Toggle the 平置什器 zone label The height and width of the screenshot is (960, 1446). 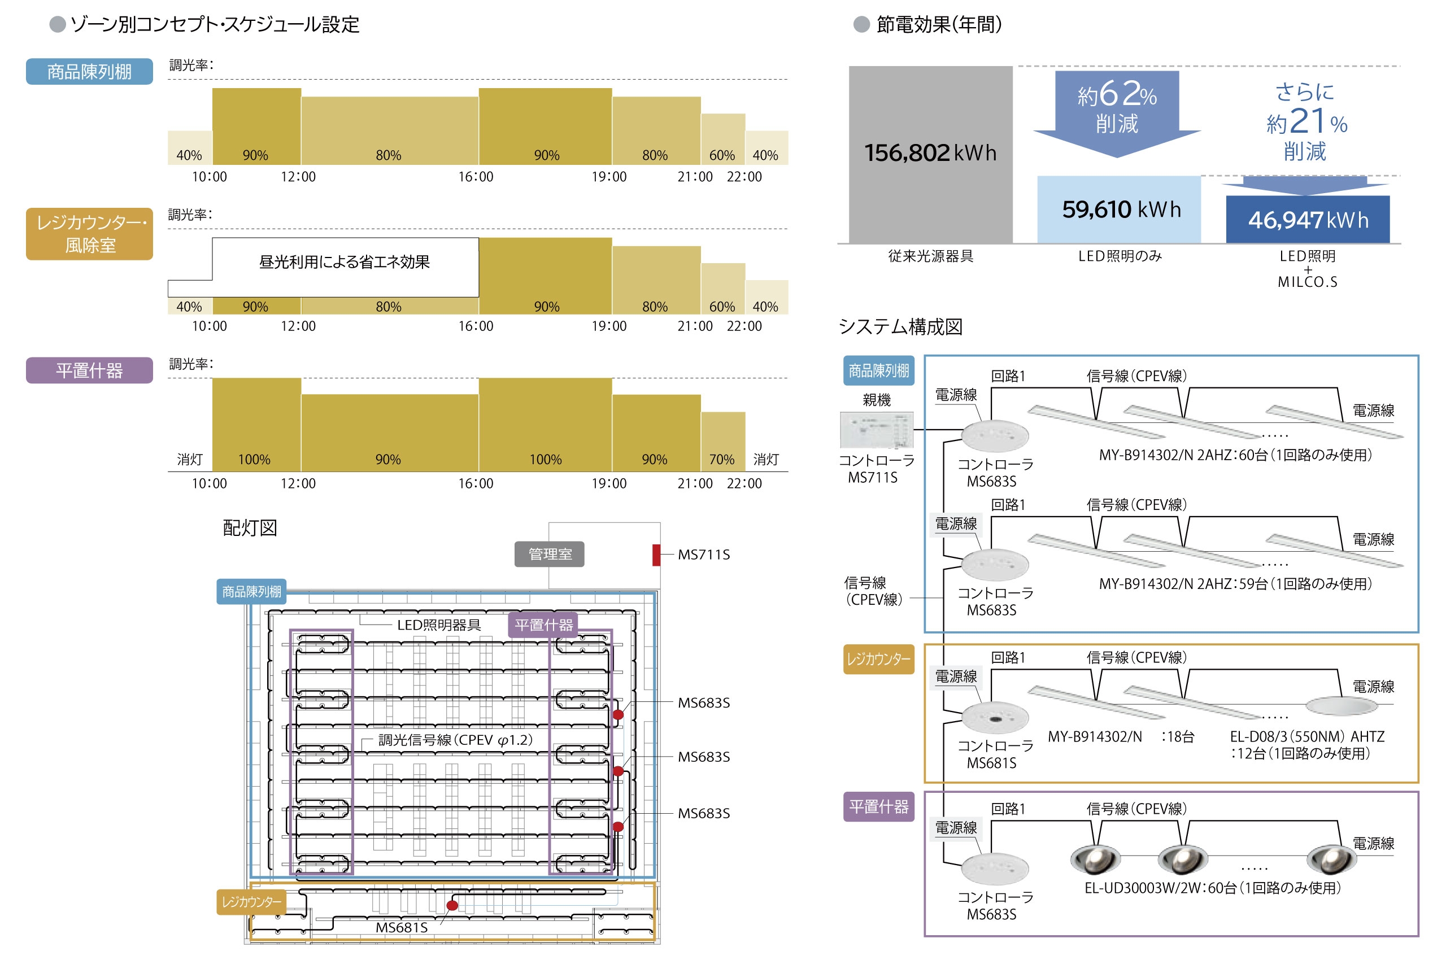[x=88, y=372]
